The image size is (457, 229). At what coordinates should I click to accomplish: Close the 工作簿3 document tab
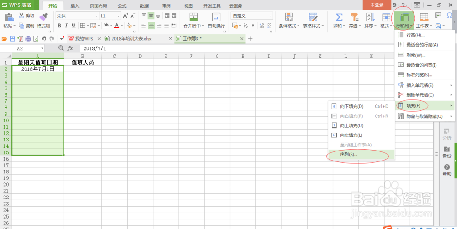[x=242, y=39]
